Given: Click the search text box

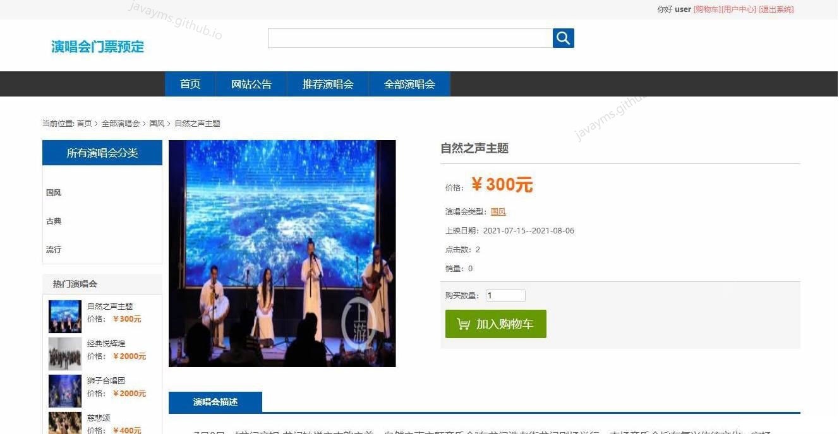Looking at the screenshot, I should (410, 38).
